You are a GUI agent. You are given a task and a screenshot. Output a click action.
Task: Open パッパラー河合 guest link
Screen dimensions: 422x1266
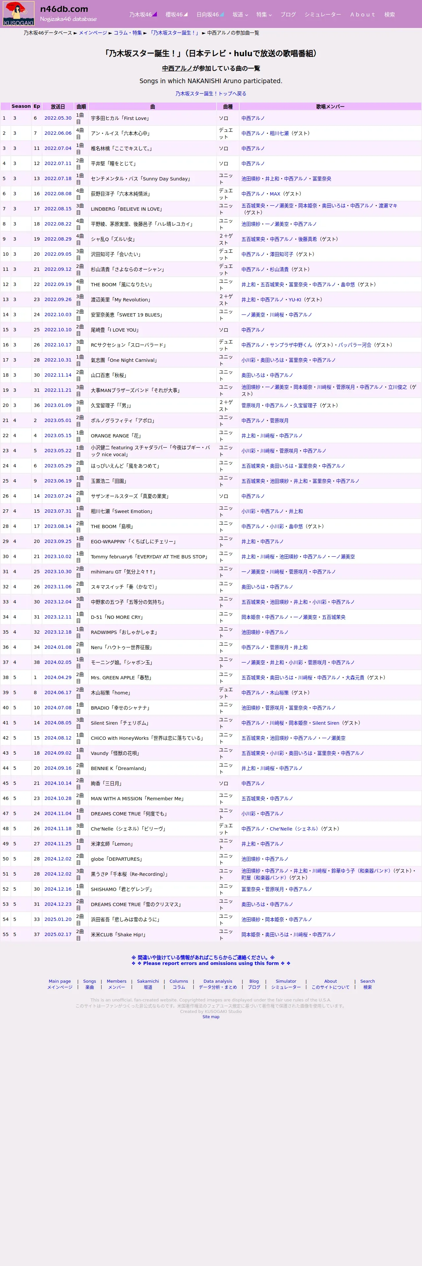tap(355, 345)
